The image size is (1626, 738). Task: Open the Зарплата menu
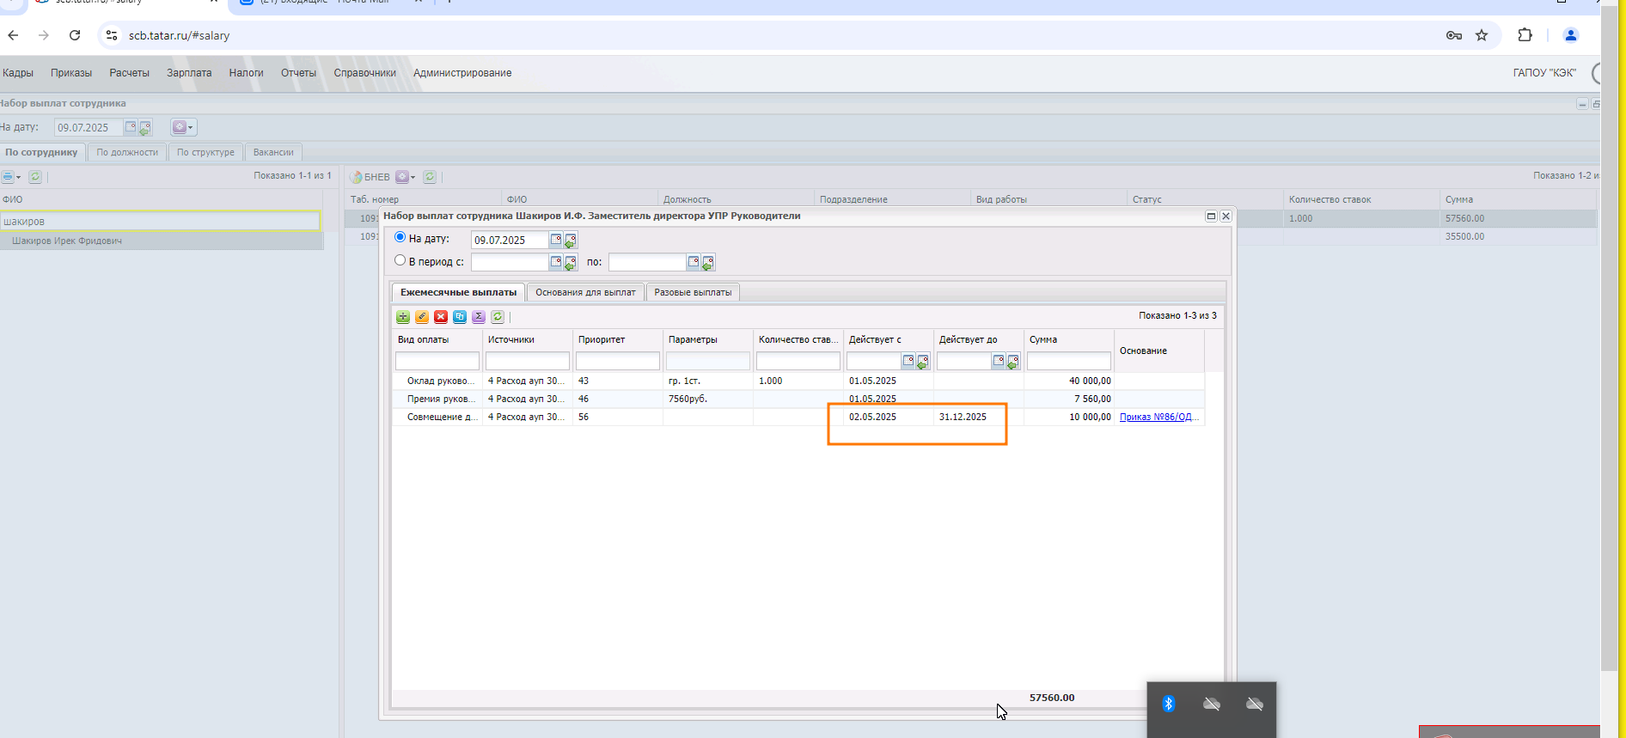pos(189,73)
